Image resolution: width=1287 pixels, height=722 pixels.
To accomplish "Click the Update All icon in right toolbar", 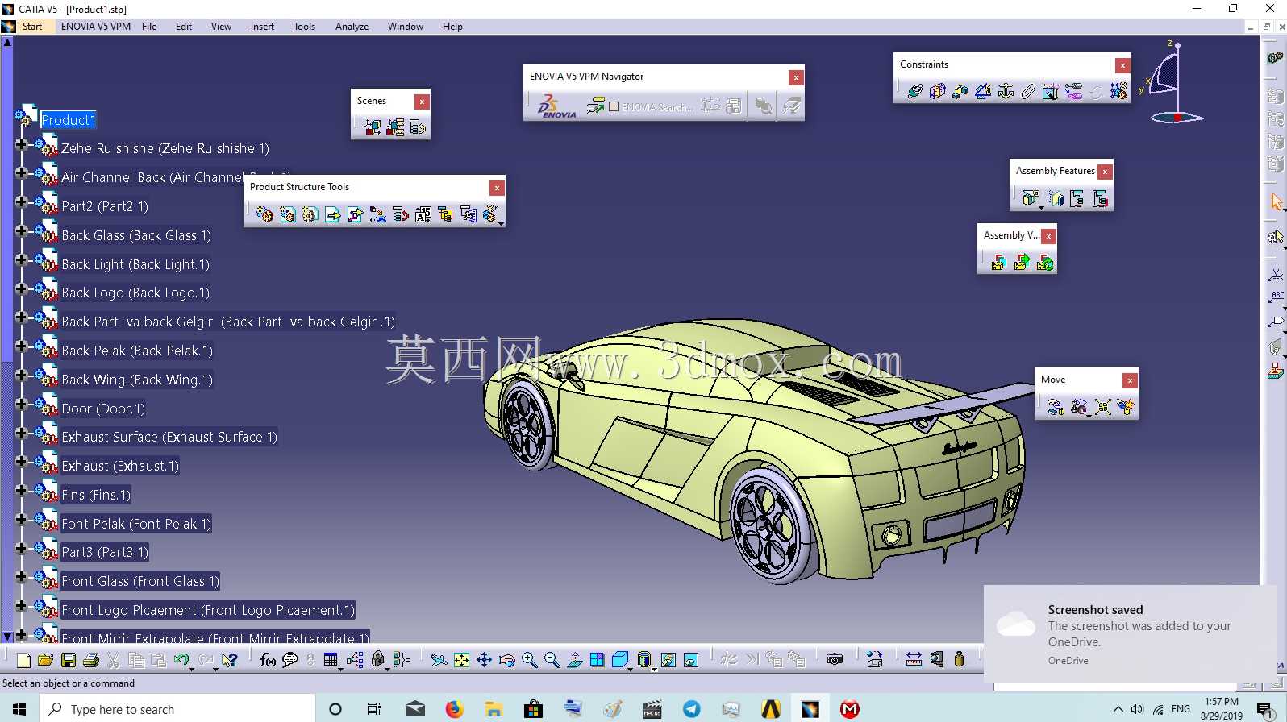I will [x=1275, y=58].
